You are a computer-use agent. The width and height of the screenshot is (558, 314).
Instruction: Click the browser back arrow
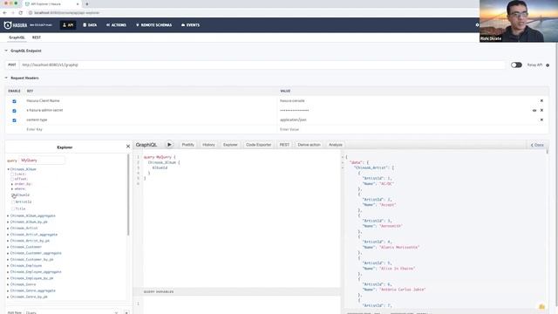pyautogui.click(x=5, y=13)
